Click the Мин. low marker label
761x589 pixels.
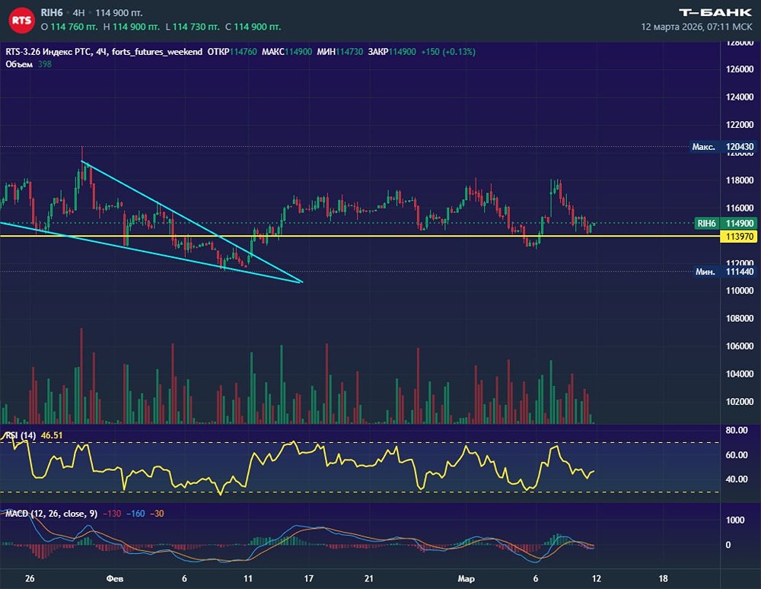(x=704, y=272)
